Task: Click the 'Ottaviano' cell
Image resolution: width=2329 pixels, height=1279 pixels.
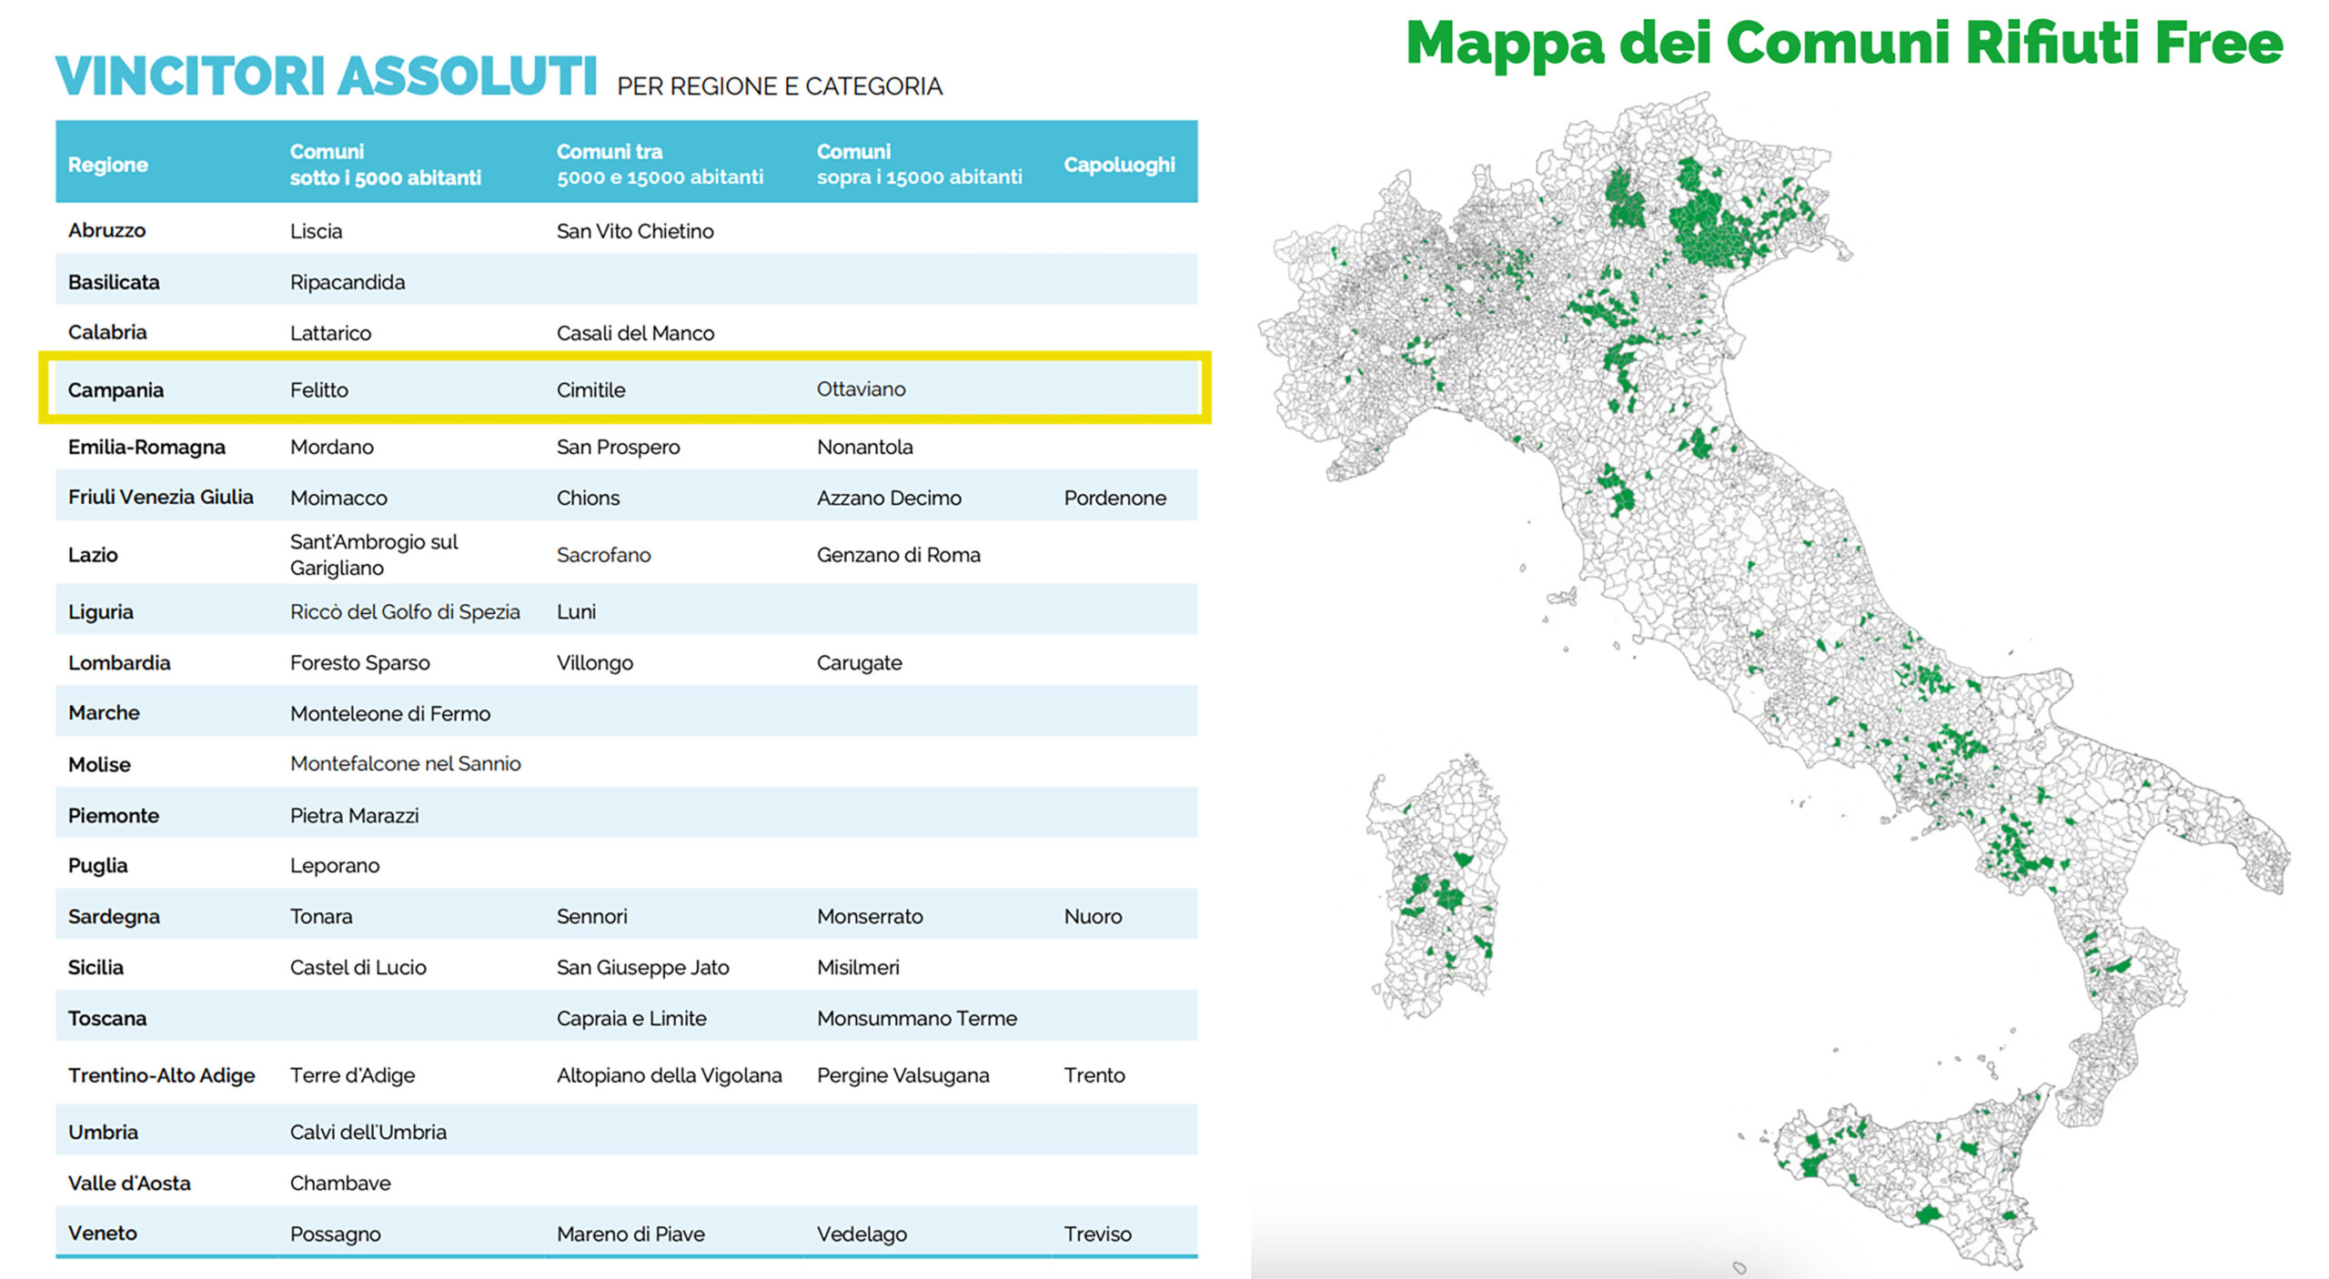Action: click(861, 389)
